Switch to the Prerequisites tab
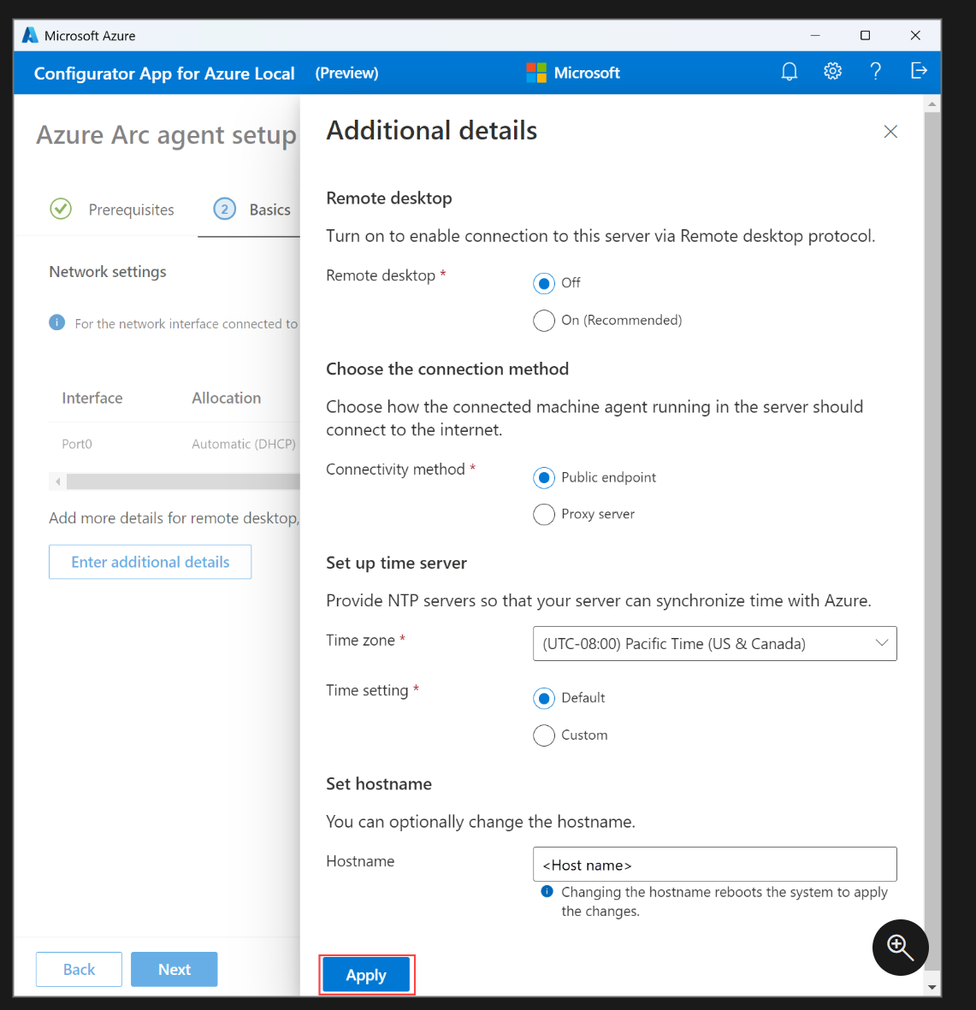 tap(112, 210)
